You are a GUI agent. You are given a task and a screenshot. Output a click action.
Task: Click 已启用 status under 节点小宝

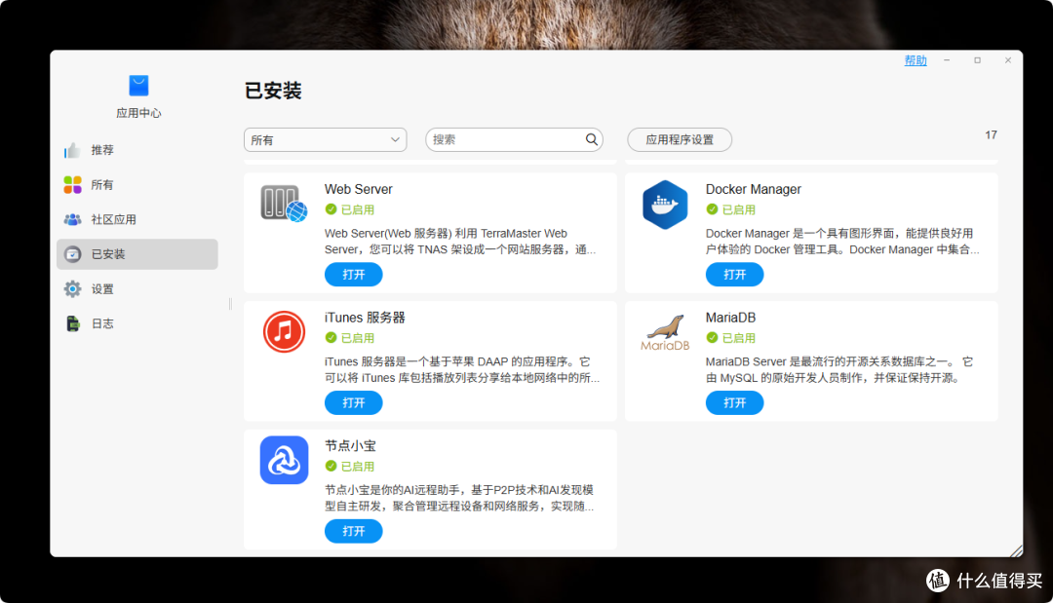point(357,466)
